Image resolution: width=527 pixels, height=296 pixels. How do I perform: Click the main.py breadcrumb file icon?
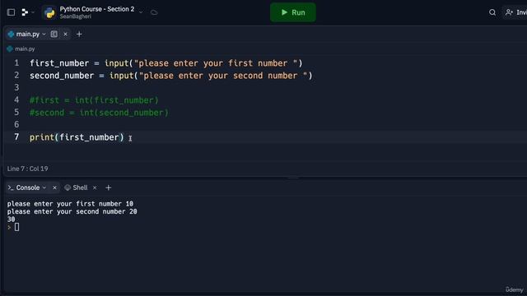pyautogui.click(x=10, y=49)
